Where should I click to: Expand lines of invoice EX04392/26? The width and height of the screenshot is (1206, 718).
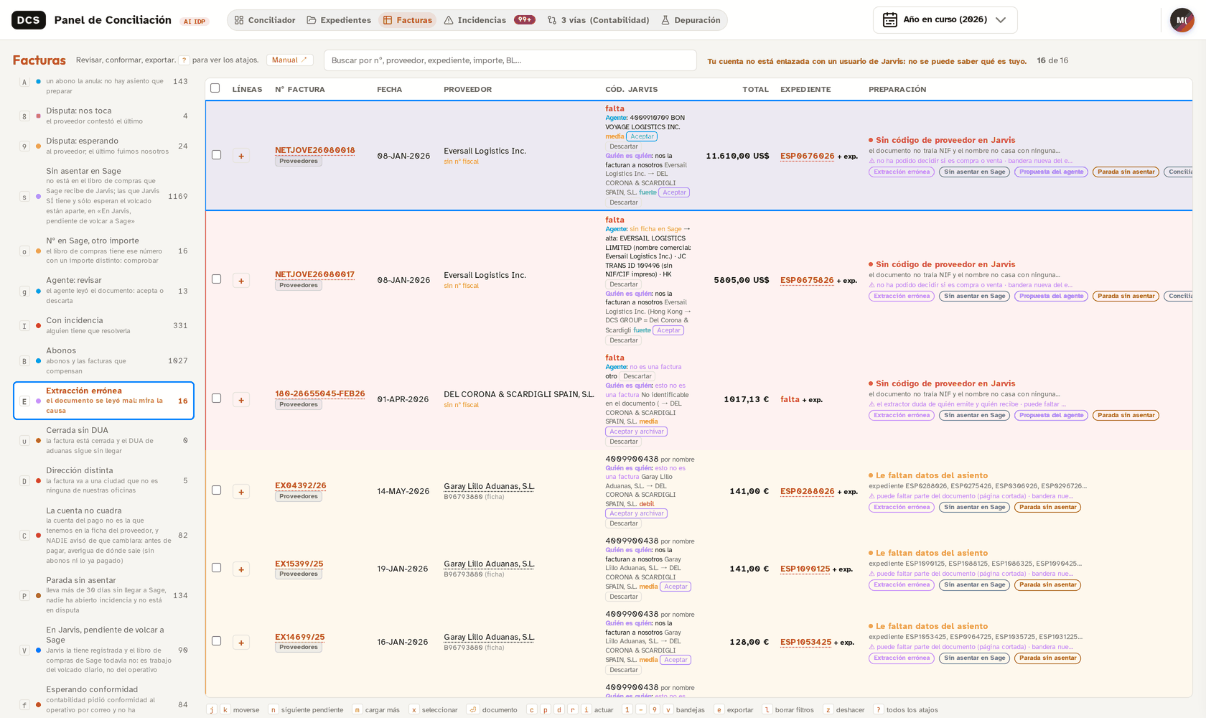[241, 491]
